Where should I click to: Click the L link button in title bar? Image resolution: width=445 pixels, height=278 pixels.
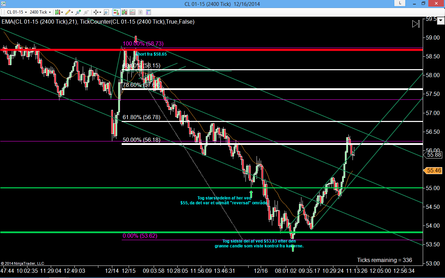[400, 3]
